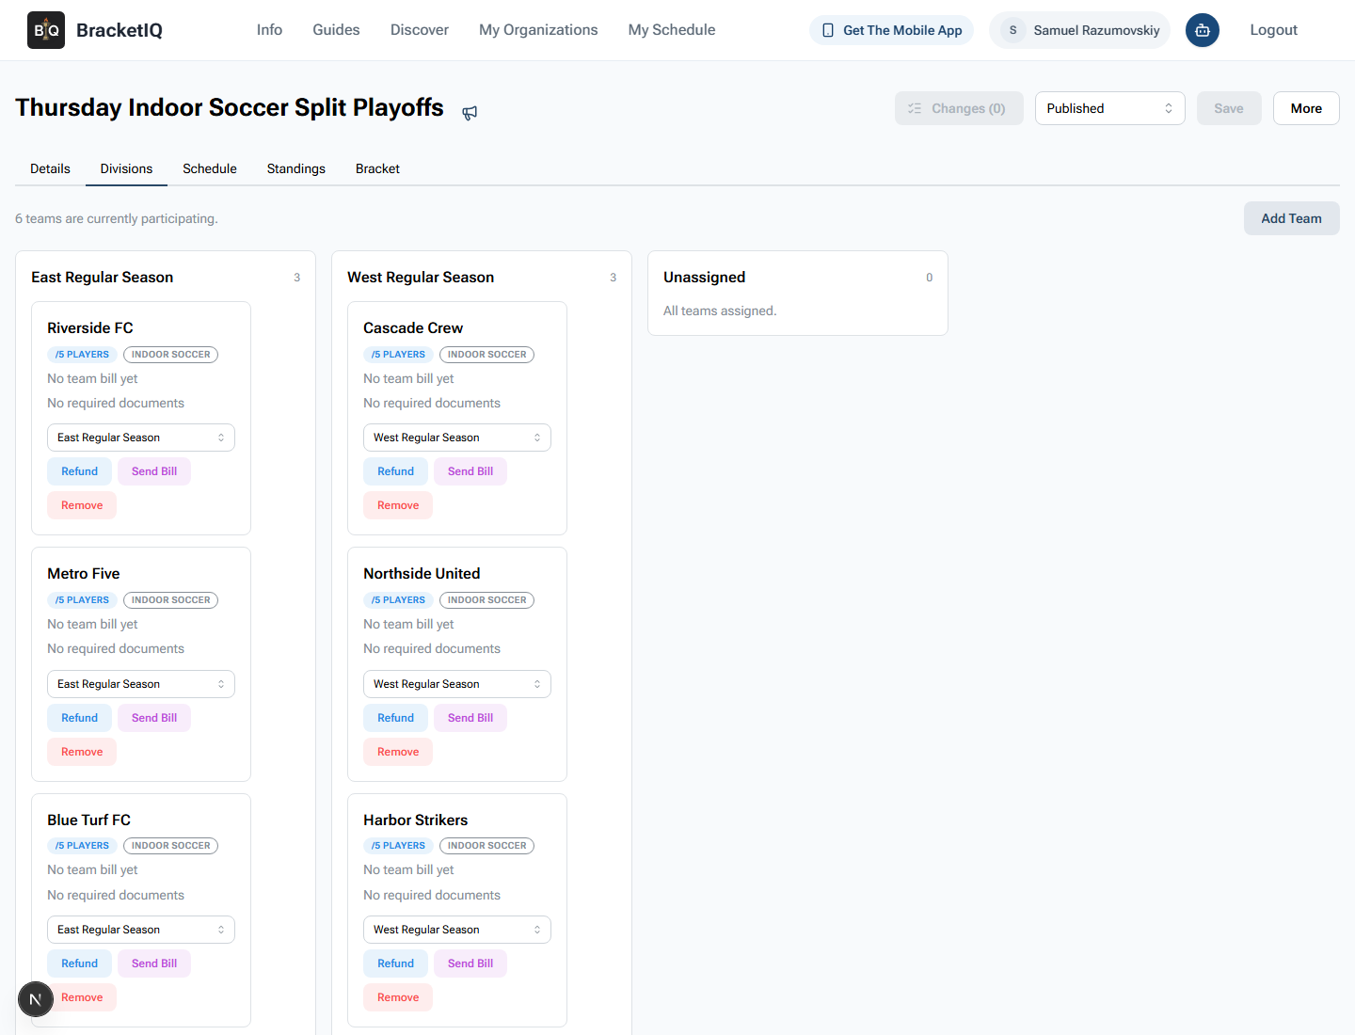Viewport: 1355px width, 1035px height.
Task: Change Blue Turf FC division dropdown
Action: 141,930
